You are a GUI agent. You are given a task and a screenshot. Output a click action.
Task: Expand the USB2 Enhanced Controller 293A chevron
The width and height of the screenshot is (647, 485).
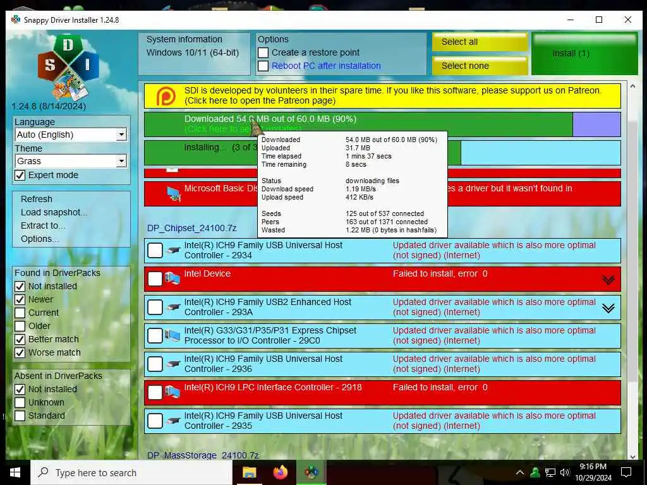608,308
